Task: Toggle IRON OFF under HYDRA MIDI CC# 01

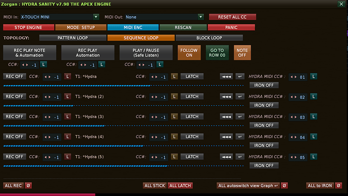Action: click(264, 85)
